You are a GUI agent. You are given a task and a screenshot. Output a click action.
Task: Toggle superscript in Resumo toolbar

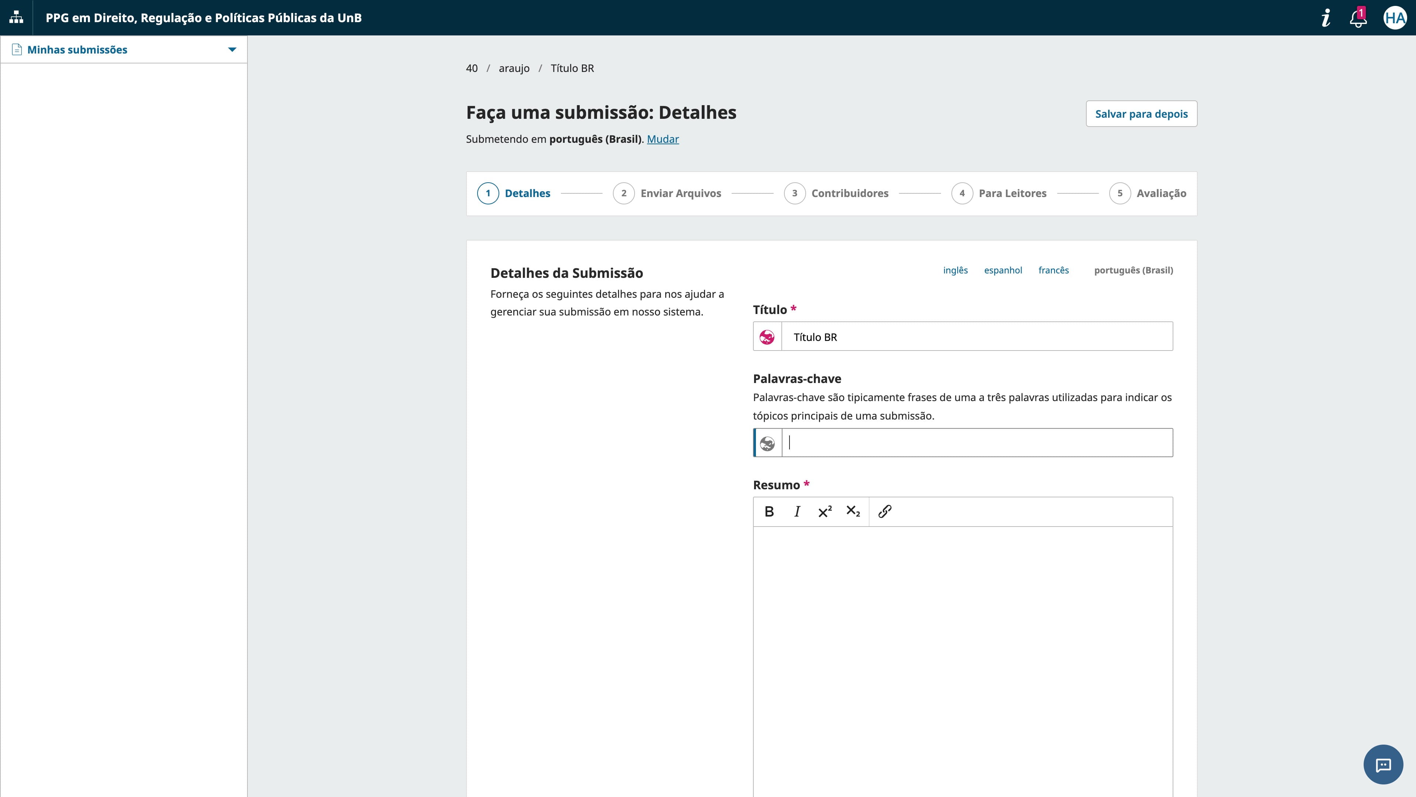[825, 511]
